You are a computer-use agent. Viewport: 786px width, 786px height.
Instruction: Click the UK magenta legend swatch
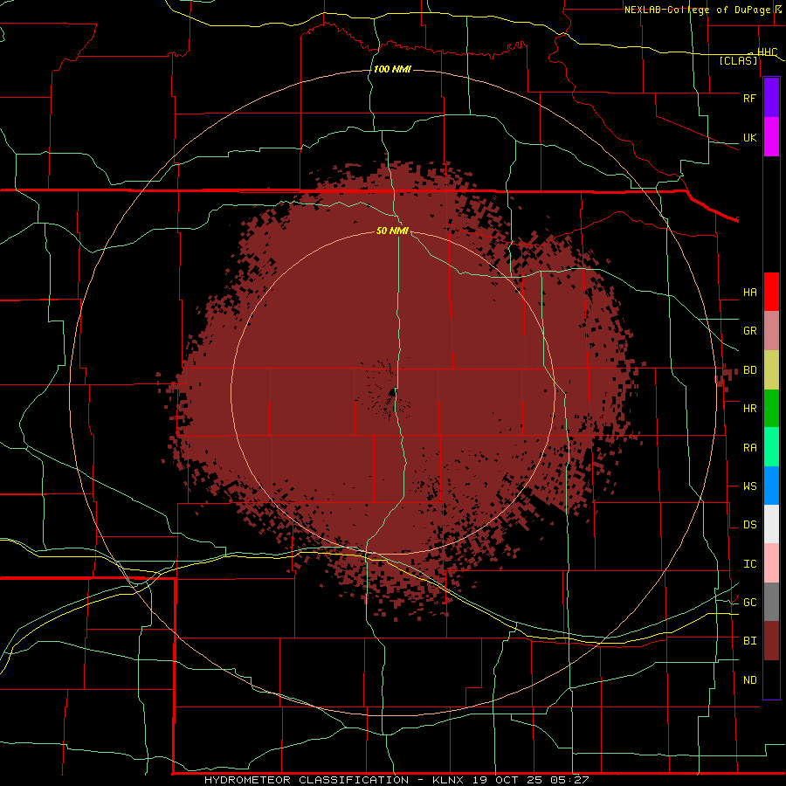(x=771, y=137)
